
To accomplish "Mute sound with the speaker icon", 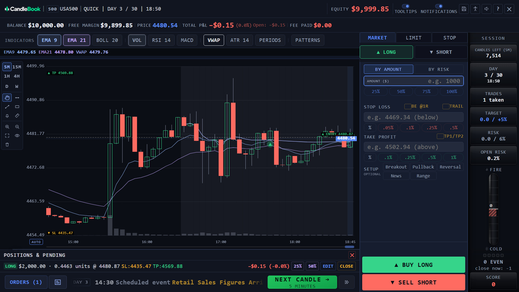I will click(487, 9).
